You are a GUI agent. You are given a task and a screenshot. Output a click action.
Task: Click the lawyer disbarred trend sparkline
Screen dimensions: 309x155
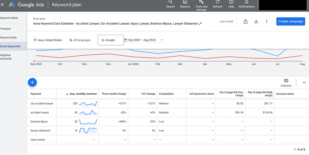click(x=88, y=131)
